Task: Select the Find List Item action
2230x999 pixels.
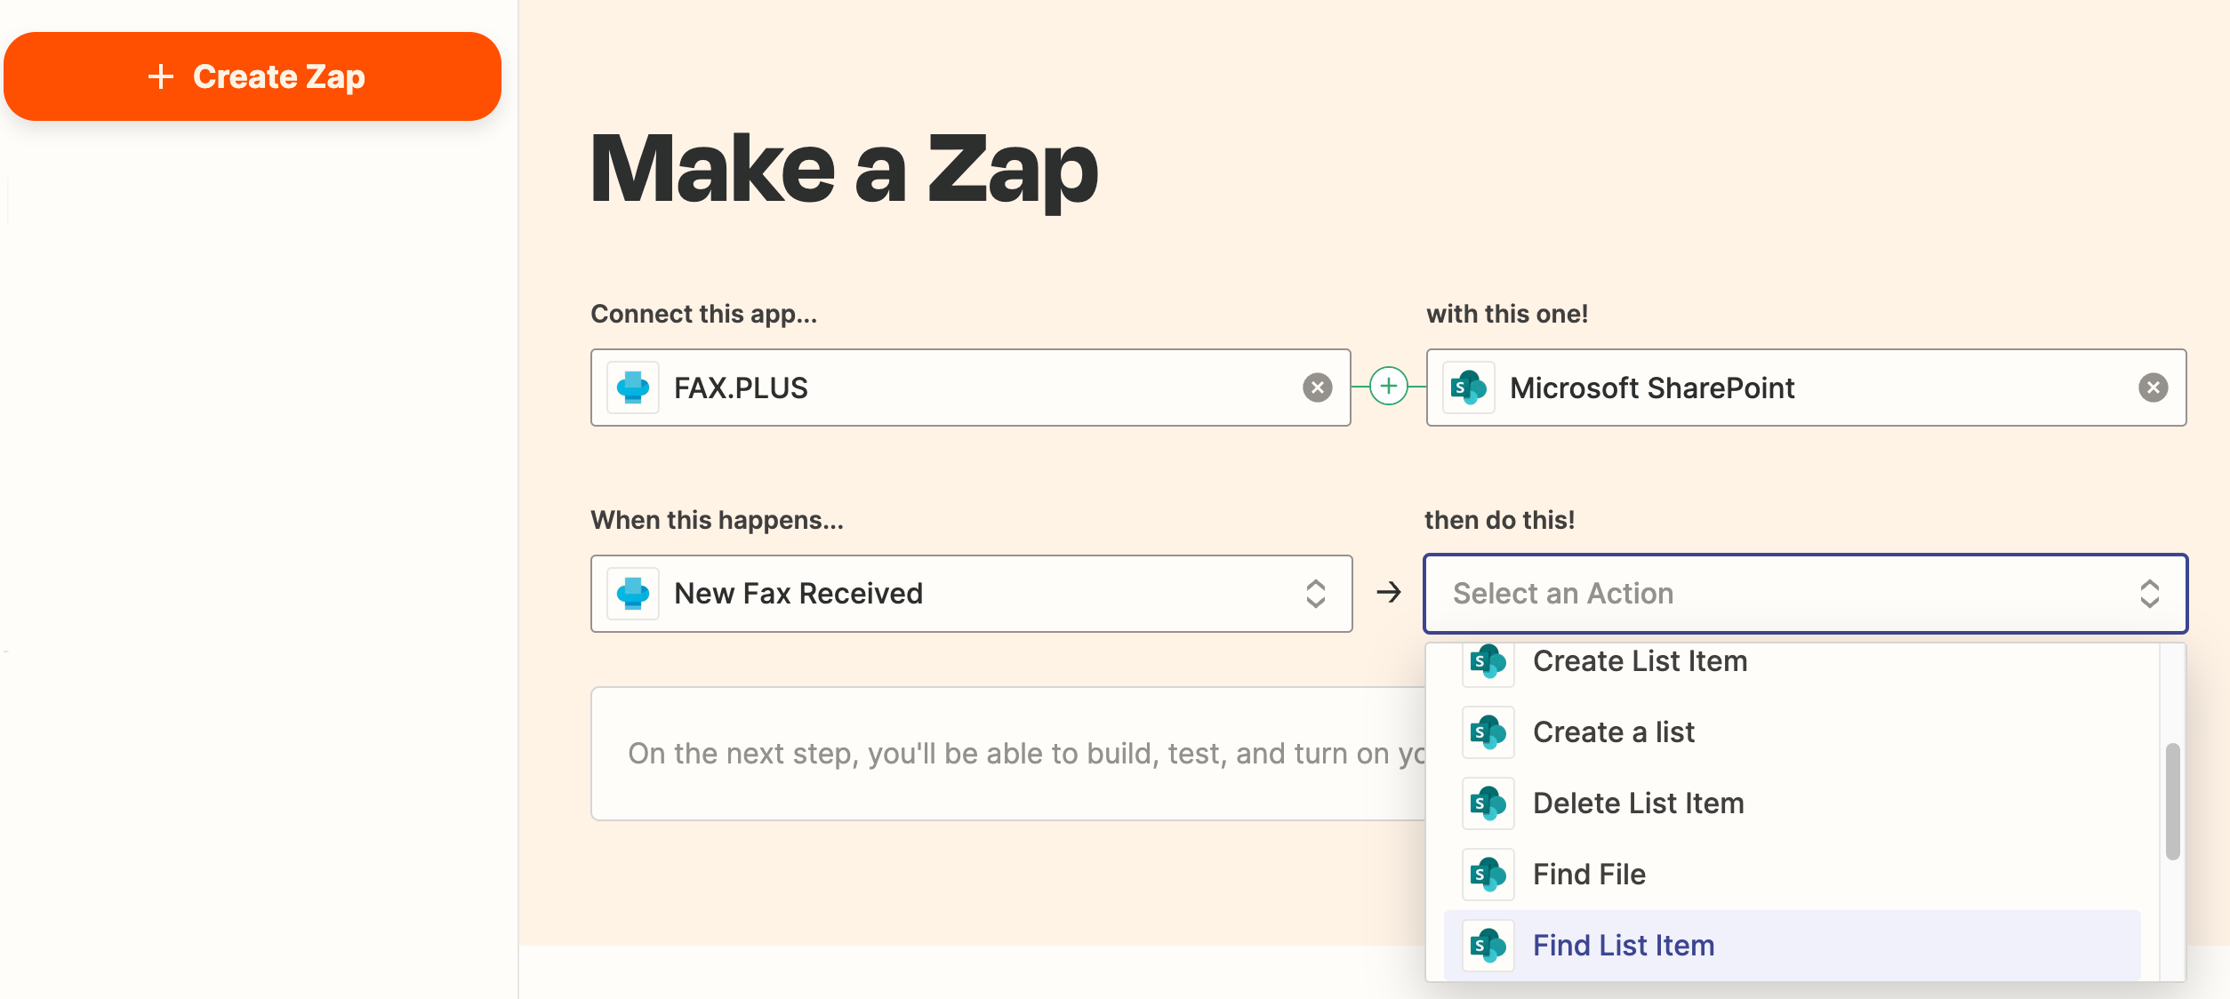Action: click(1793, 946)
